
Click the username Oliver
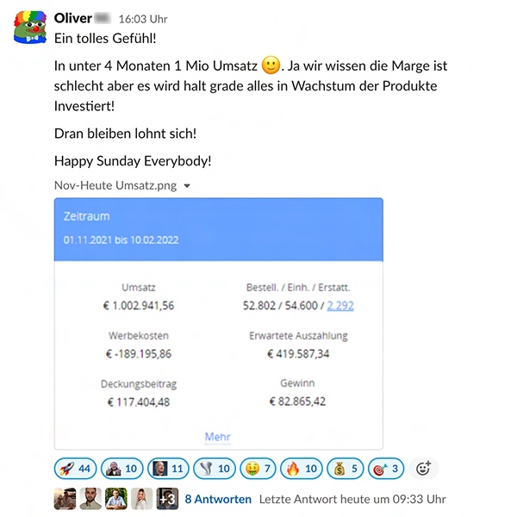(x=72, y=18)
